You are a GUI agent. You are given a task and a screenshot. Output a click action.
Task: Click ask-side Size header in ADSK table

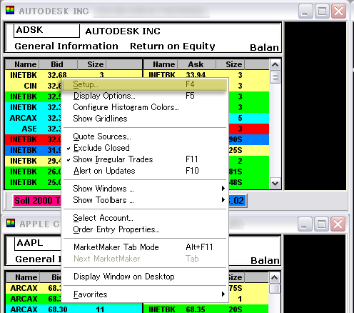[x=231, y=64]
